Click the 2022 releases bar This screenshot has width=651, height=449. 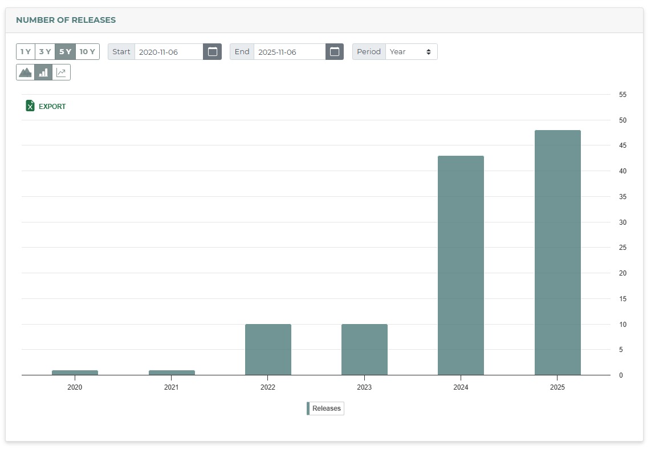click(x=268, y=349)
